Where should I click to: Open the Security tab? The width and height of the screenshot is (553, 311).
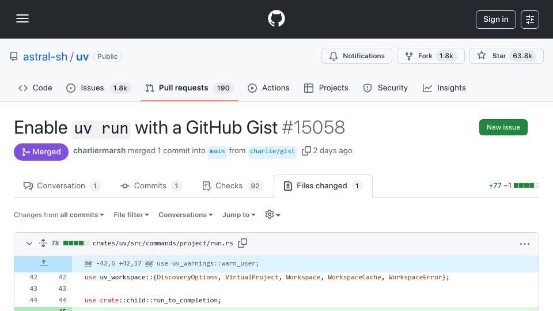coord(385,88)
